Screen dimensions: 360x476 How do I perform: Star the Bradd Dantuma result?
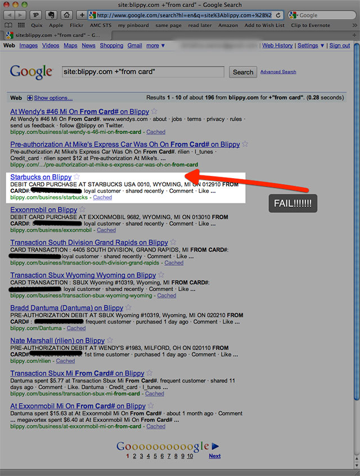point(128,307)
